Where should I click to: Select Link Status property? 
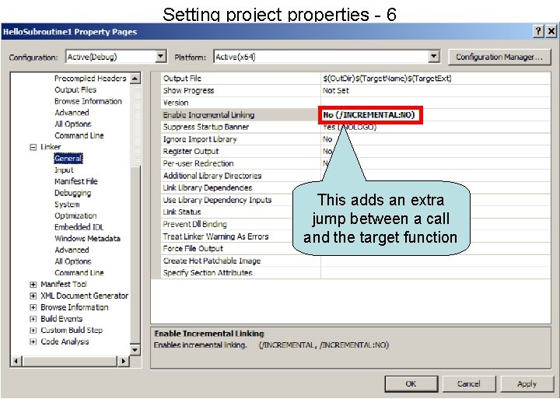pos(356,212)
